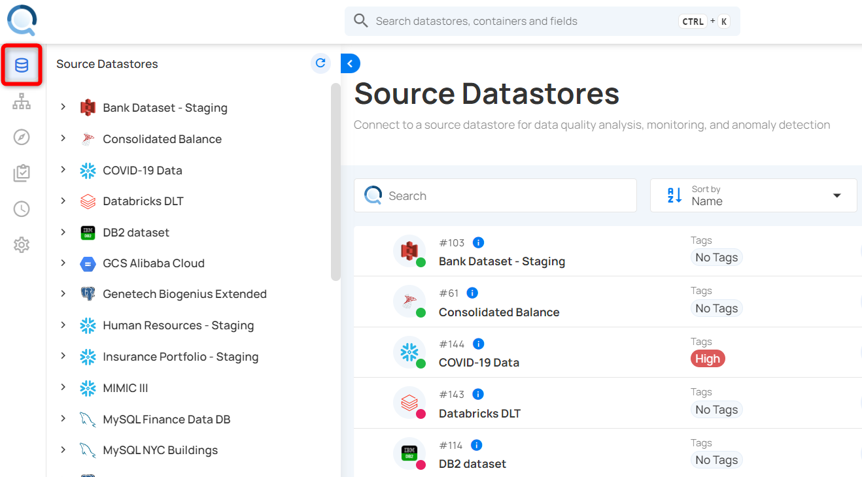Click Genetech Biogenius Extended PostgreSQL icon
The height and width of the screenshot is (477, 862).
(88, 294)
